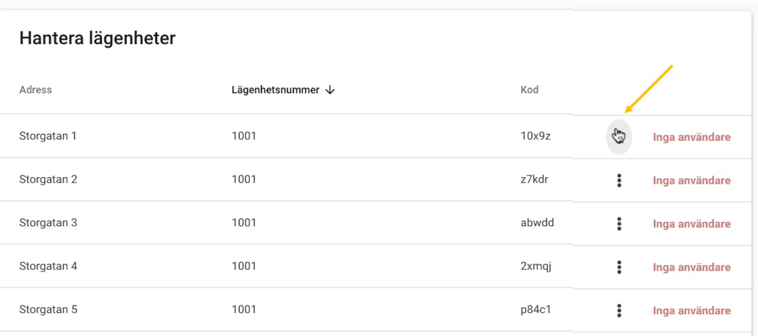Click the code z7kdr
The width and height of the screenshot is (758, 336).
point(534,180)
